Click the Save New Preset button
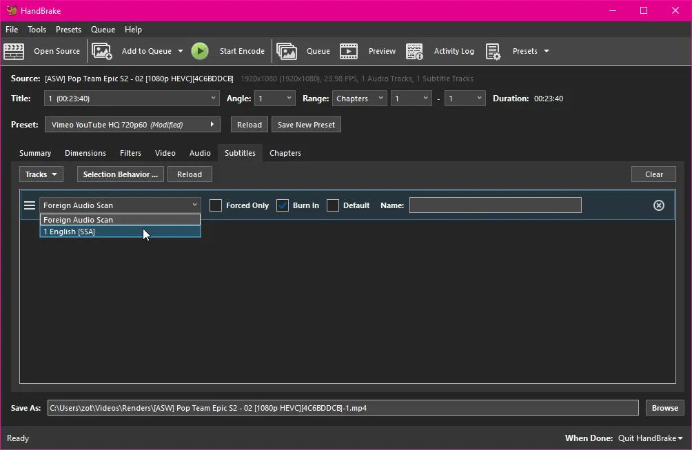This screenshot has width=692, height=450. [306, 125]
